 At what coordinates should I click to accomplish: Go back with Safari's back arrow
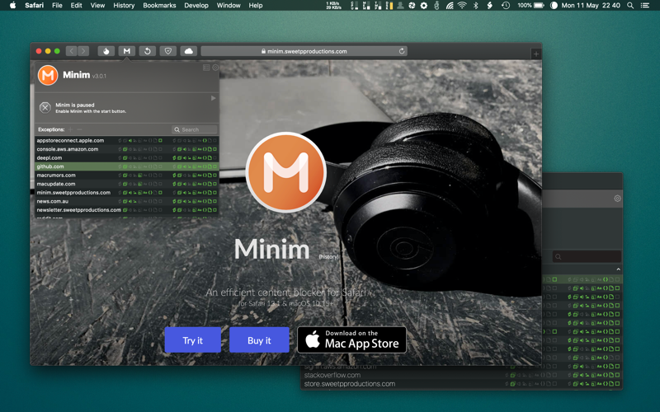[72, 51]
